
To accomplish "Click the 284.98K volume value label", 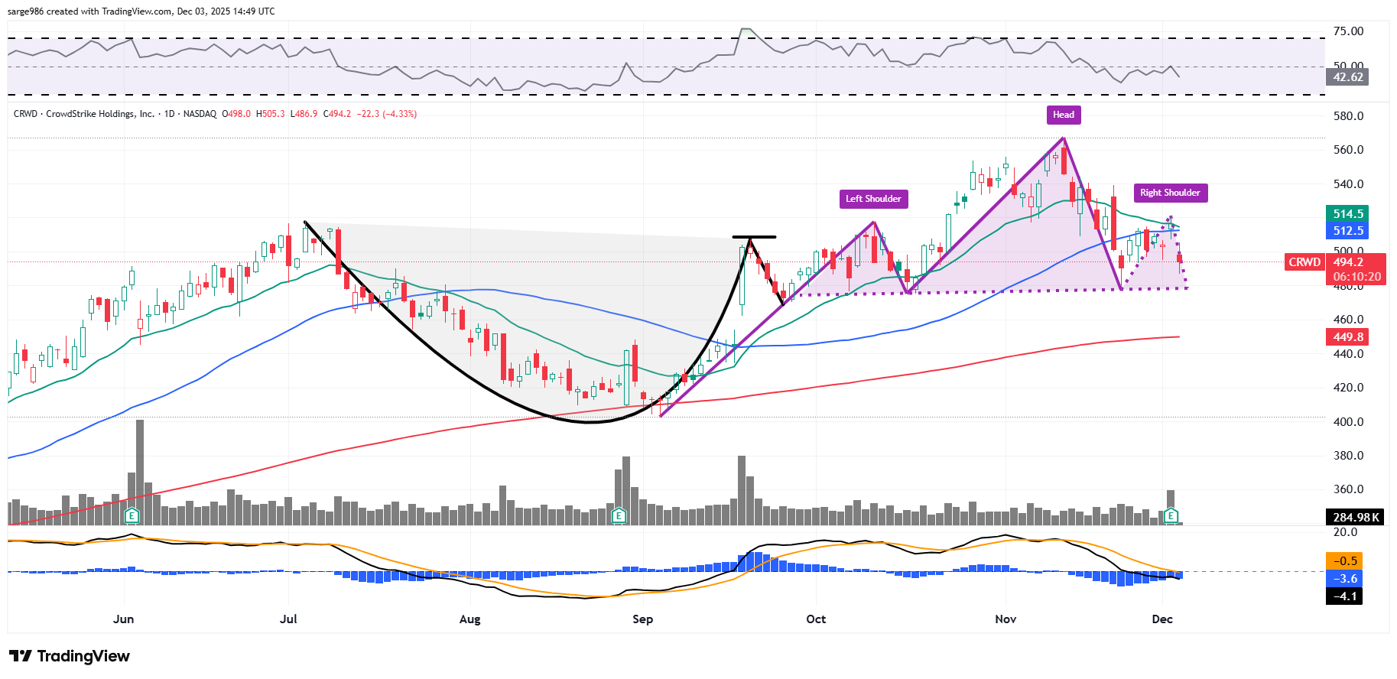I will (x=1355, y=518).
